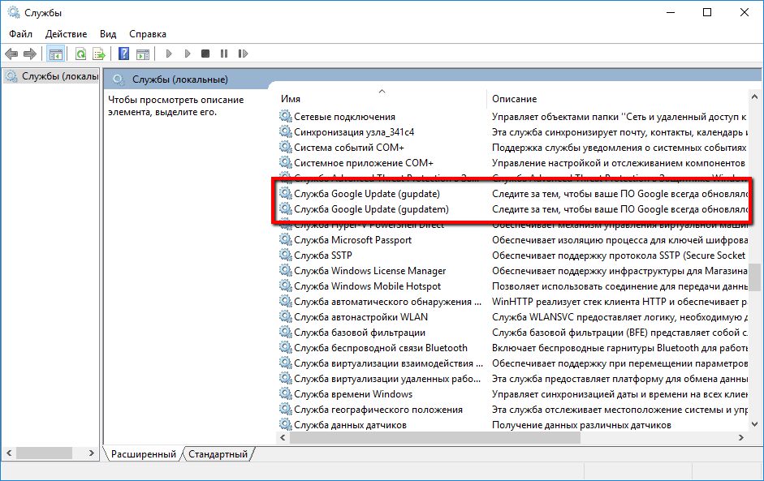Click gear icon of Служба Microsoft Passport
The image size is (764, 481).
[x=285, y=239]
